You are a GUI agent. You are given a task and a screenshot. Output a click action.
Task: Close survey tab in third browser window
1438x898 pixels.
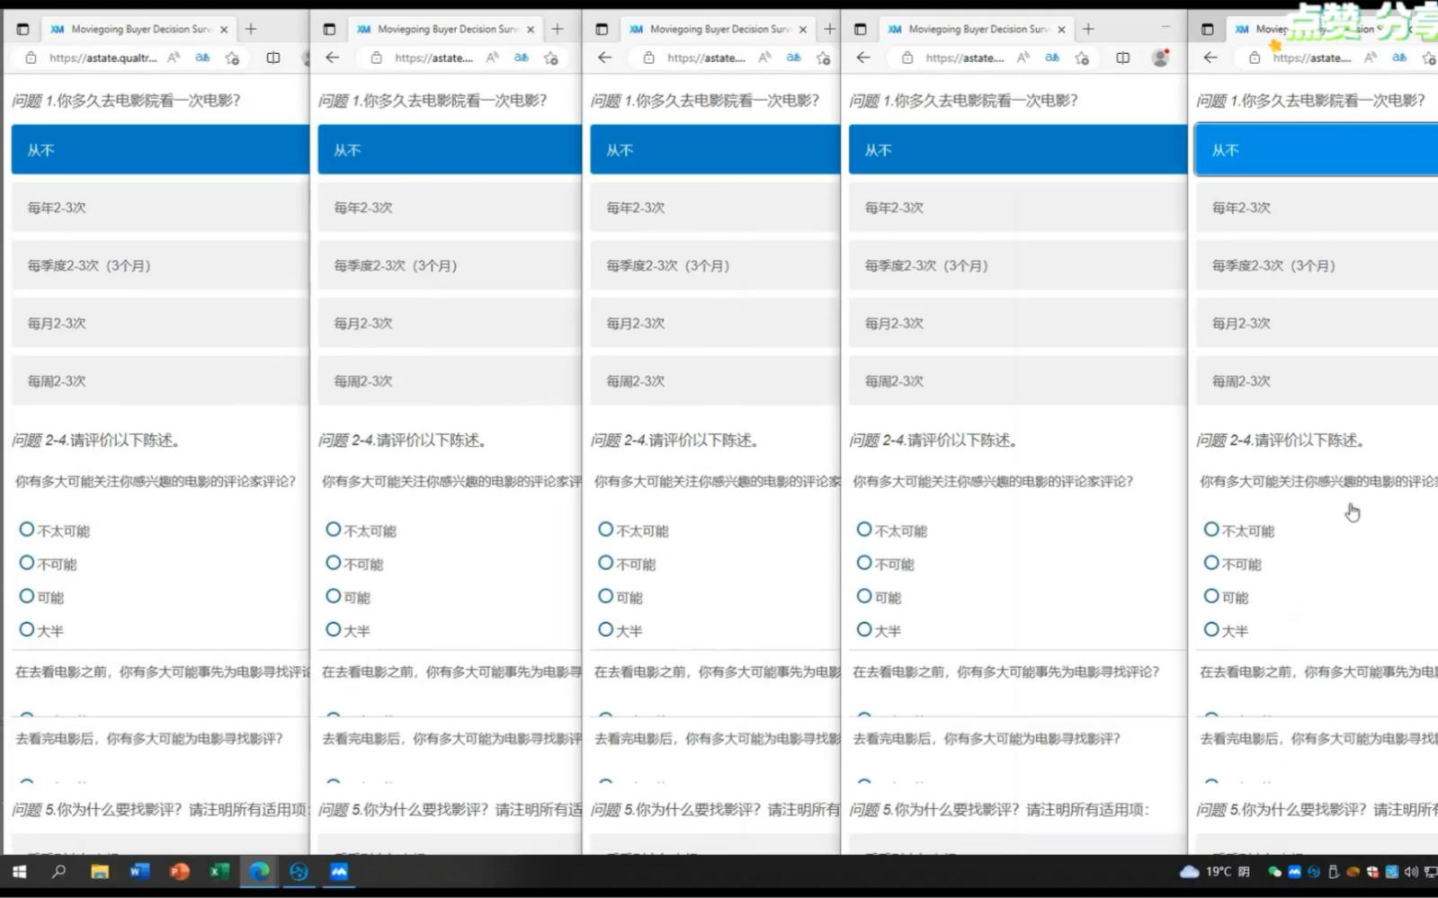[x=803, y=29]
